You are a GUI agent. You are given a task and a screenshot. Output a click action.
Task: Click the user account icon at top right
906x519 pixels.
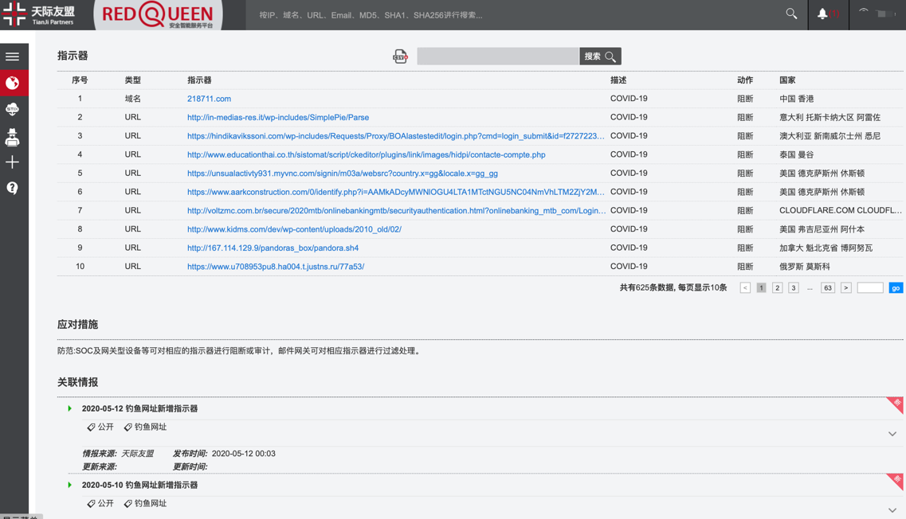pyautogui.click(x=863, y=13)
